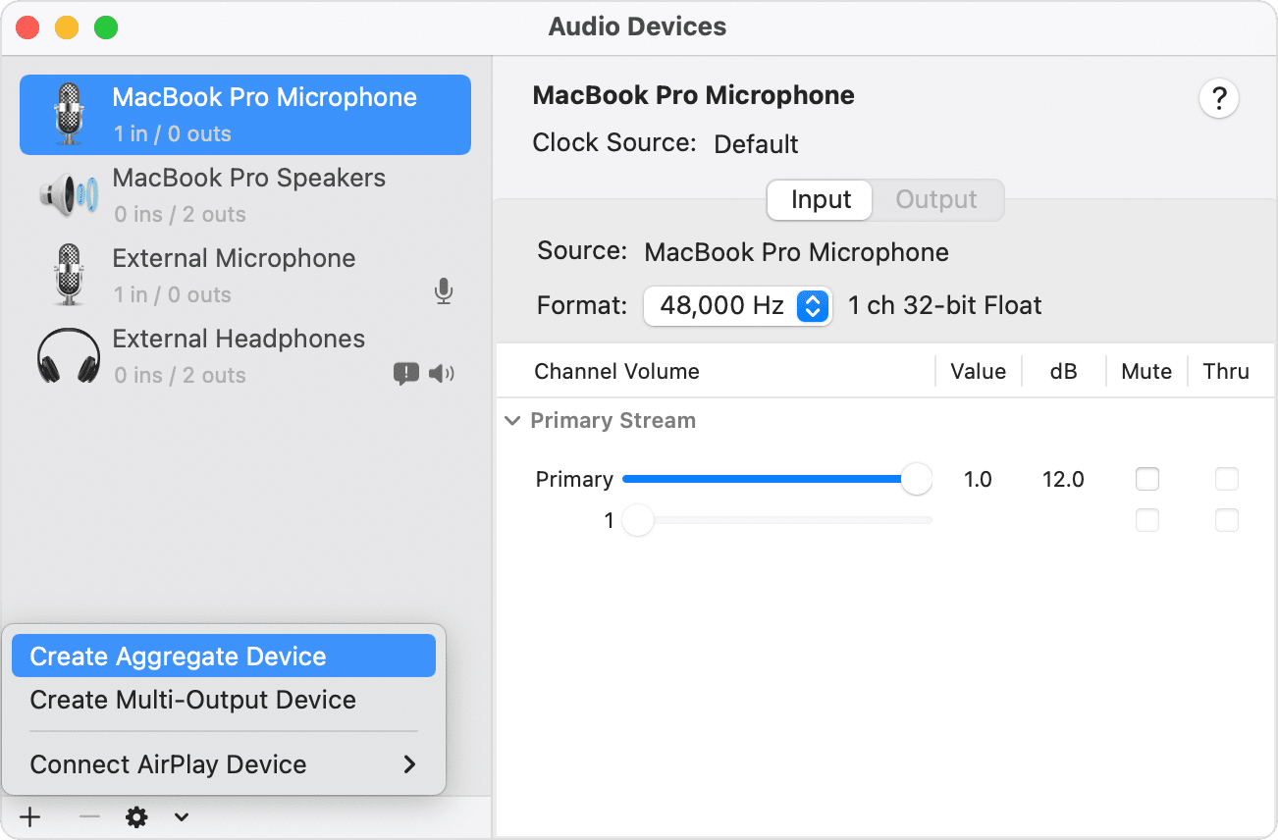The height and width of the screenshot is (840, 1278).
Task: Switch to the Output tab
Action: (935, 200)
